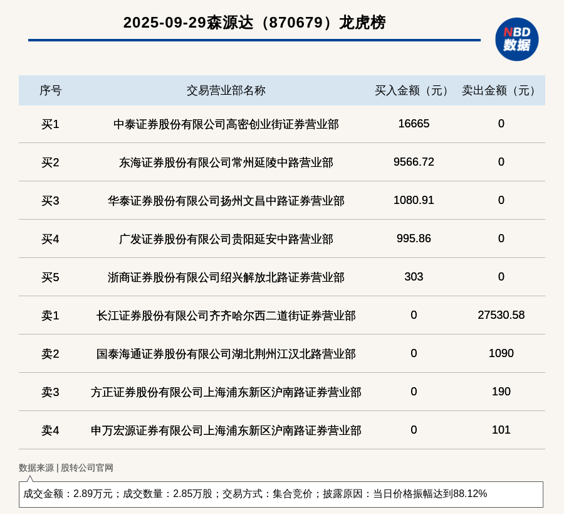Click the 成交金额 summary note box
The height and width of the screenshot is (514, 564).
tap(281, 494)
